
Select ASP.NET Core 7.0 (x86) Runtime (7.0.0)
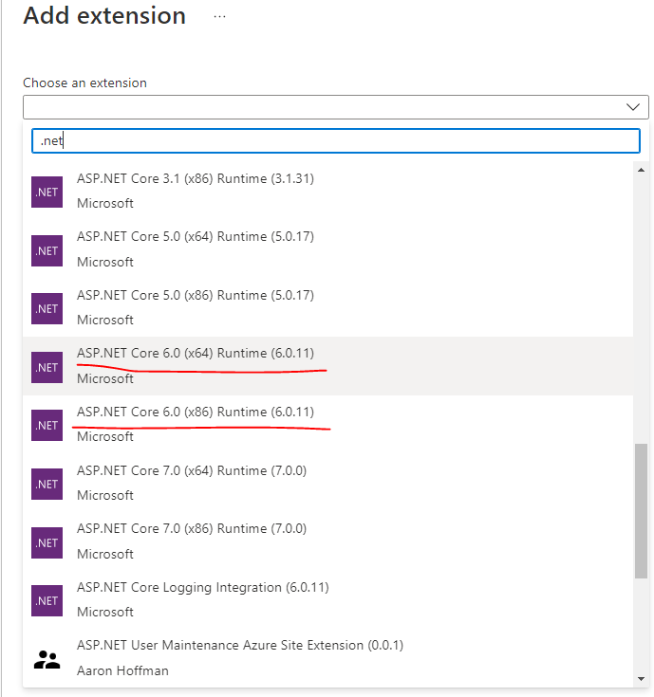(327, 541)
